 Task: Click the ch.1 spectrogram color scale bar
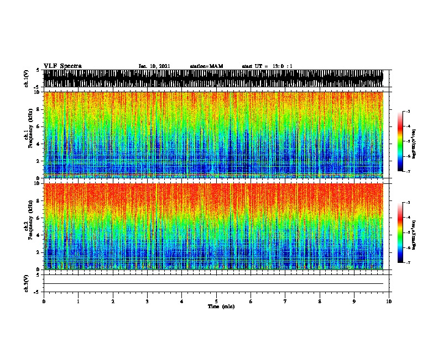pos(400,141)
